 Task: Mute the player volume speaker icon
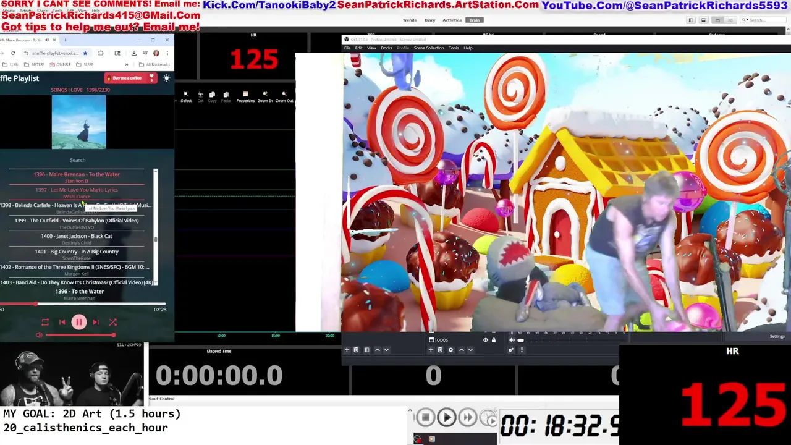point(39,335)
